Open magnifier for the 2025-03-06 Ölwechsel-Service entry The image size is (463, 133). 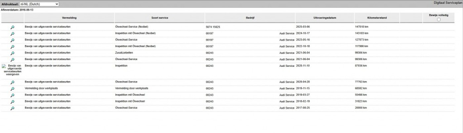pyautogui.click(x=12, y=27)
